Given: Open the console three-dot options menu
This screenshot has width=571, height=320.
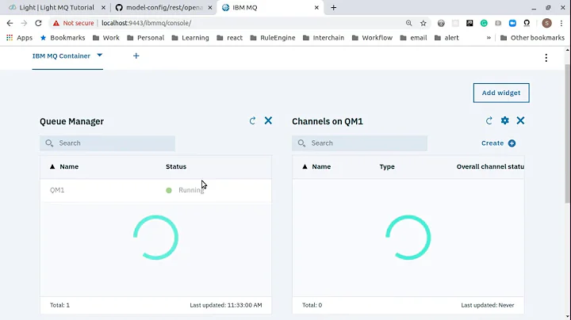Looking at the screenshot, I should pyautogui.click(x=546, y=58).
